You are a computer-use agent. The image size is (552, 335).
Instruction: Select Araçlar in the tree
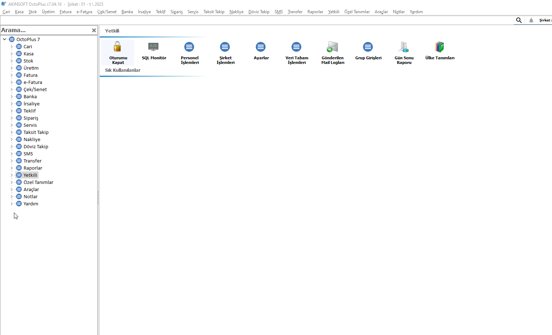coord(31,189)
